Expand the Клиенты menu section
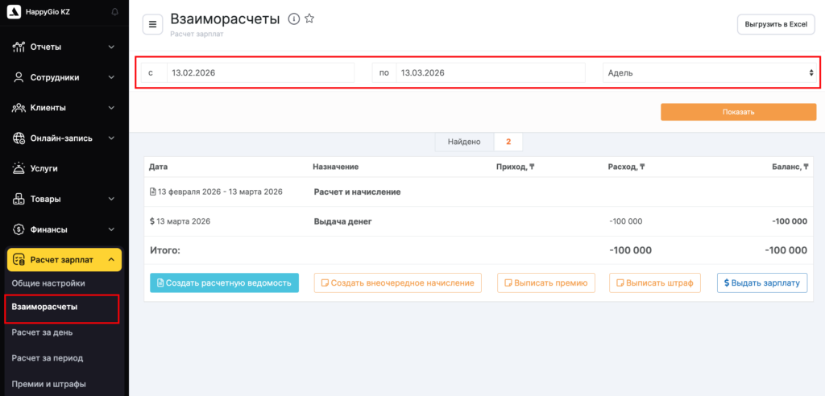 (x=111, y=108)
